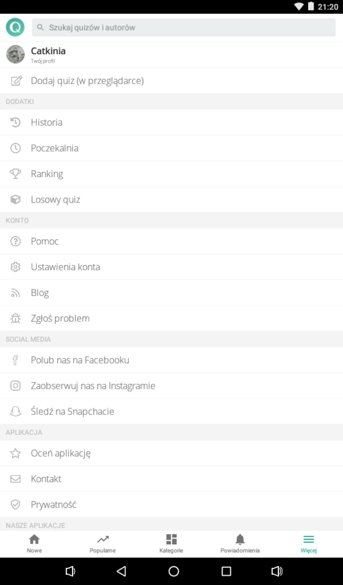
Task: Go to the Kategorie tab
Action: (x=171, y=543)
